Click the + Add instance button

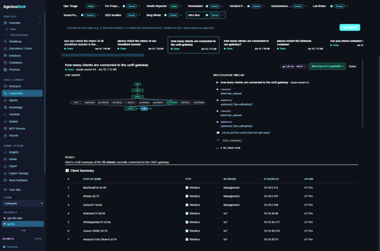[x=23, y=230]
